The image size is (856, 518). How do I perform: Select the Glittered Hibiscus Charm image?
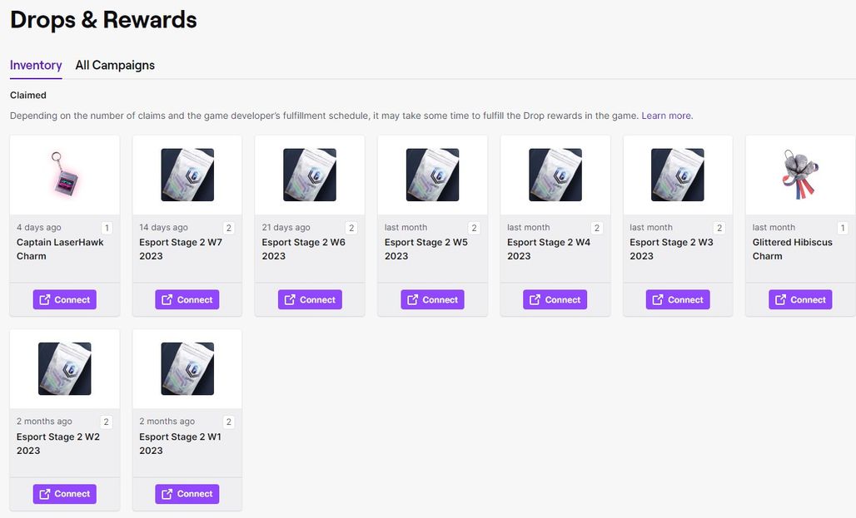pos(800,175)
